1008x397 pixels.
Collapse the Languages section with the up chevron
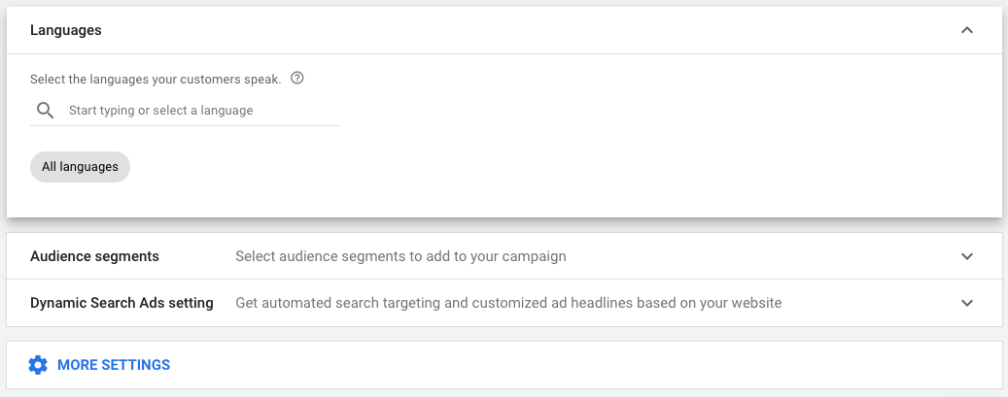(x=967, y=30)
